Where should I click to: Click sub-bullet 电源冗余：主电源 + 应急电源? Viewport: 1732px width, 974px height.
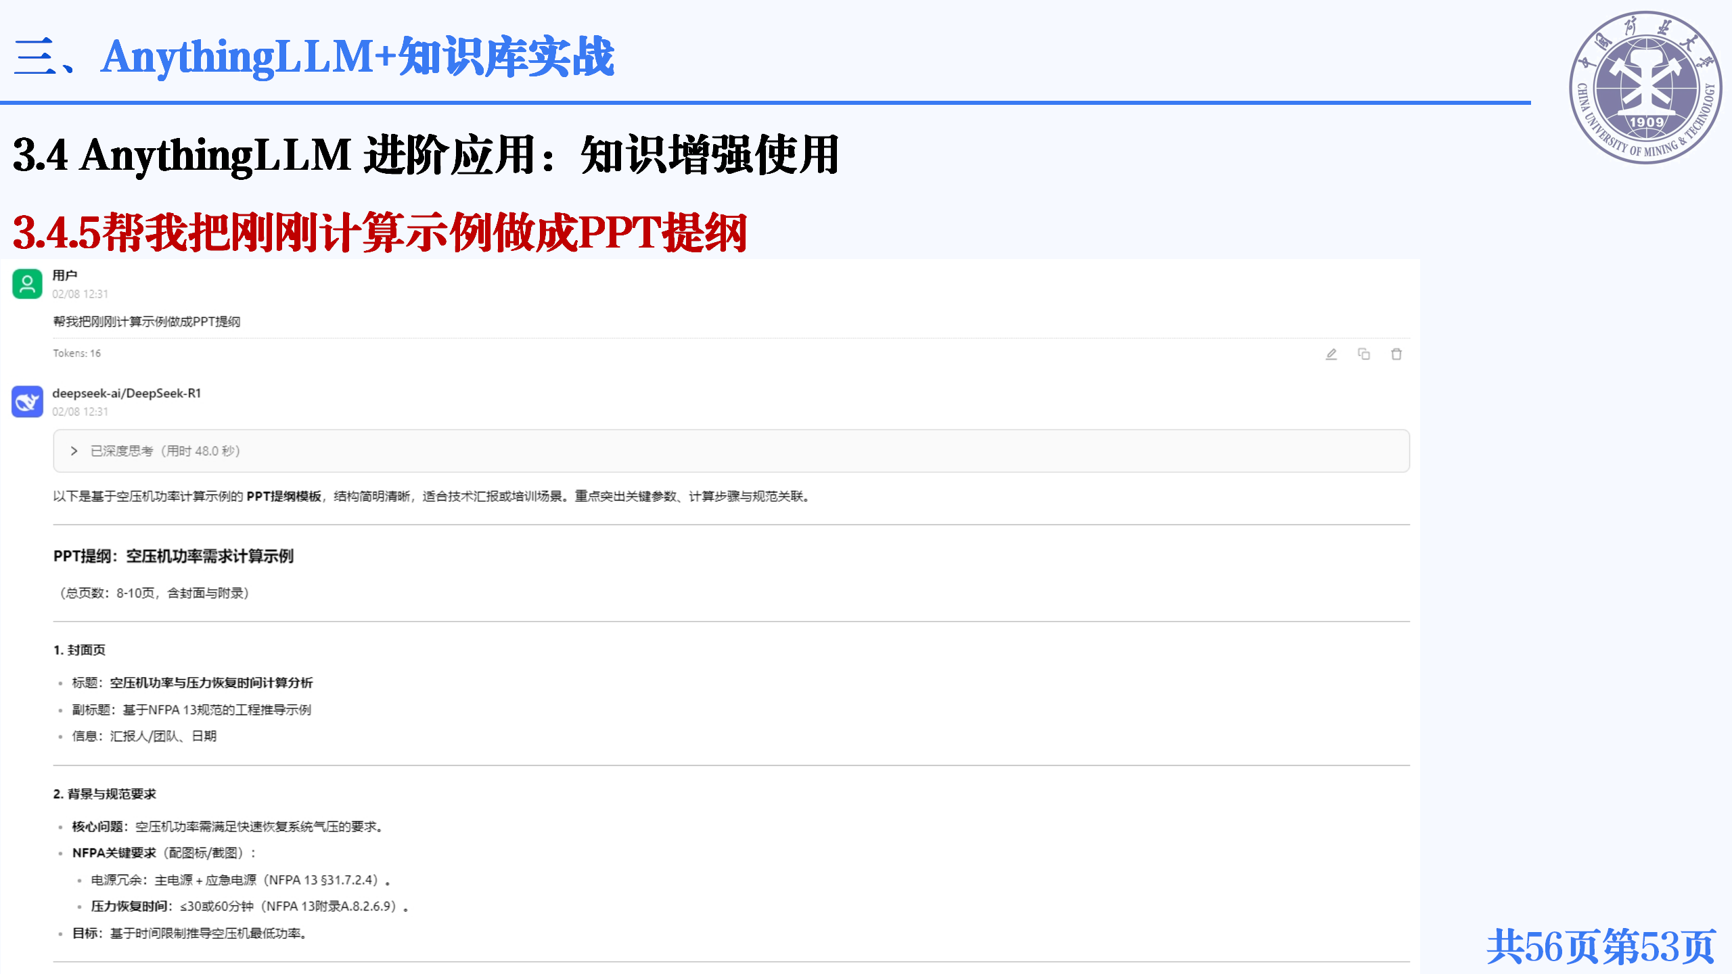[241, 880]
